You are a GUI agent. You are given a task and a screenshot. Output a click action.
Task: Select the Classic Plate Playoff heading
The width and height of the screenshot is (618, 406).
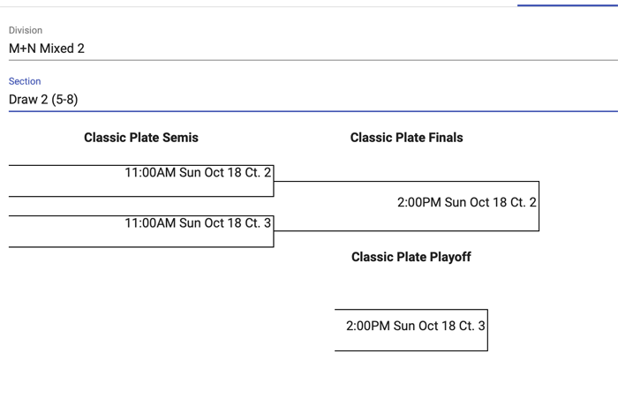411,257
